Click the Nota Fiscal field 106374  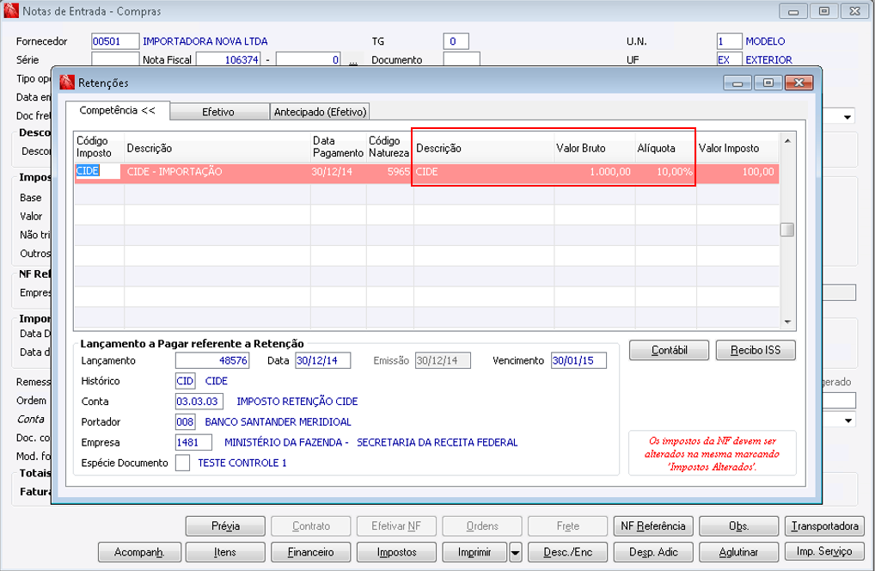pyautogui.click(x=229, y=59)
